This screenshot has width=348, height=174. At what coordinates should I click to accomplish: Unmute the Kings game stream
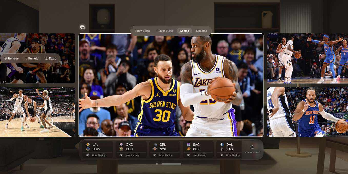pos(31,59)
